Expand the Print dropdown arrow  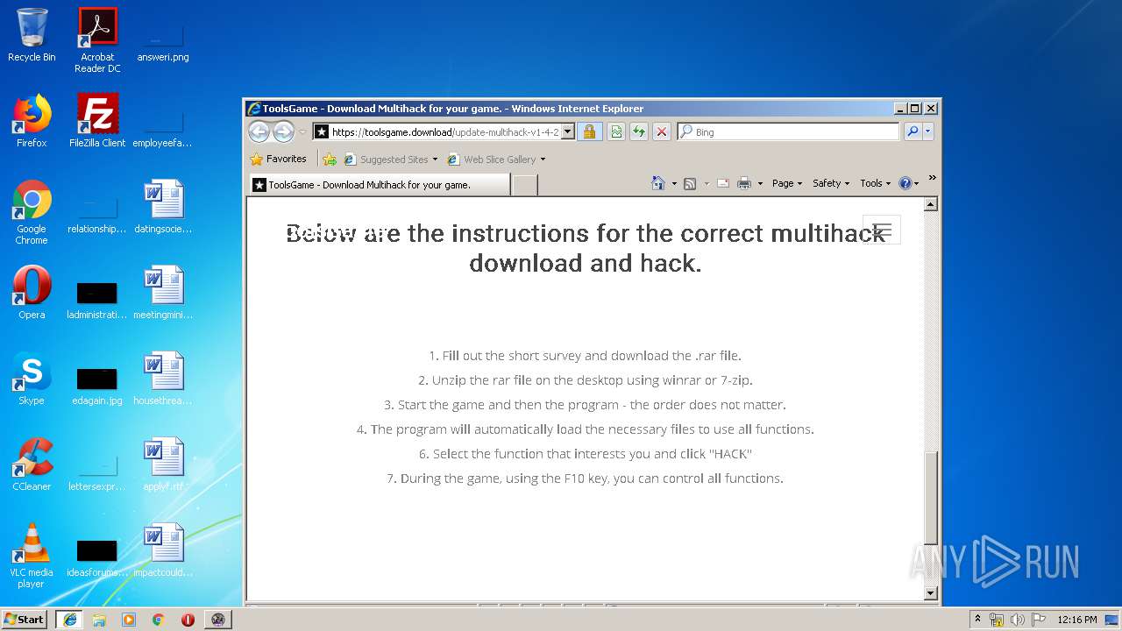pos(760,184)
